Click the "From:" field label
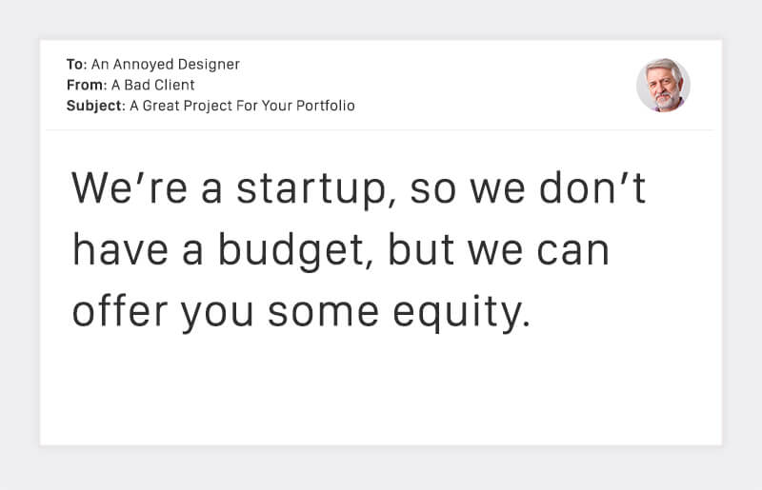 point(86,86)
